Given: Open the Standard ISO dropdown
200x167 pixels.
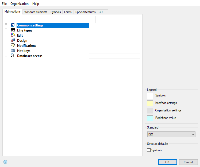Looking at the screenshot, I should 171,134.
